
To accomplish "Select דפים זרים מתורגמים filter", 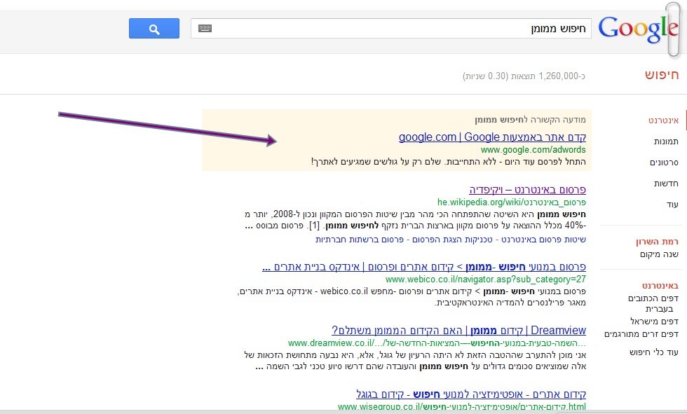I will pyautogui.click(x=641, y=334).
